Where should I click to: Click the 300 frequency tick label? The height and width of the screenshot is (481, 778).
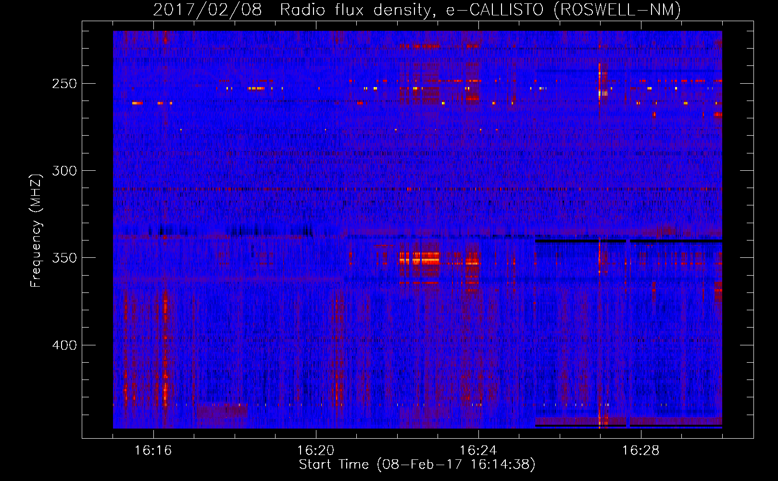click(64, 171)
